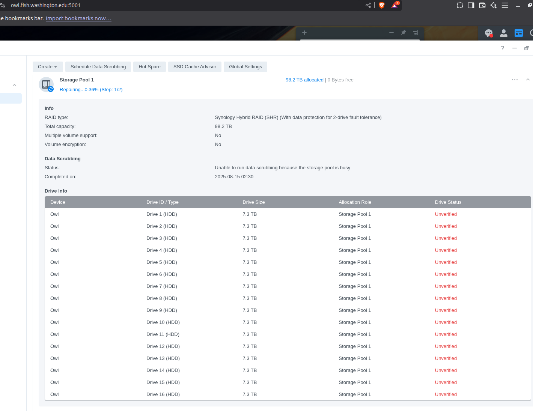Open the Hot Spare settings
The height and width of the screenshot is (411, 533).
point(149,67)
